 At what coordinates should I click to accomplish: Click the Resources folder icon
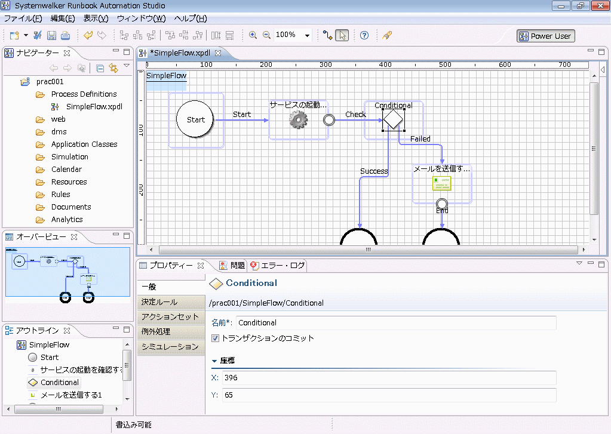40,182
